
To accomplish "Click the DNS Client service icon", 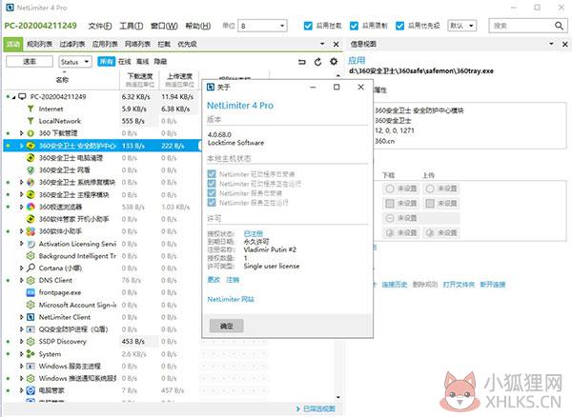I will pyautogui.click(x=31, y=281).
